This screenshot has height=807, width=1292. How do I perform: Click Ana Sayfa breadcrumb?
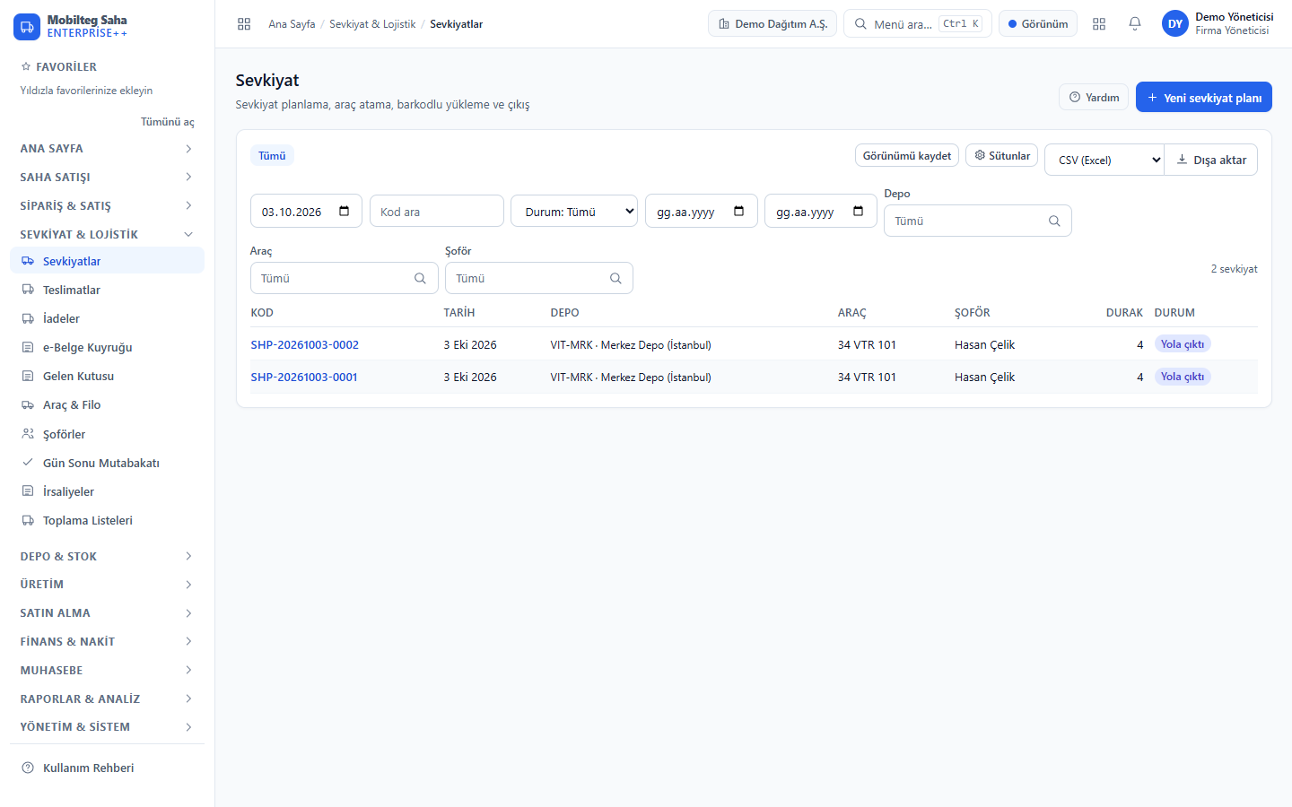tap(292, 24)
